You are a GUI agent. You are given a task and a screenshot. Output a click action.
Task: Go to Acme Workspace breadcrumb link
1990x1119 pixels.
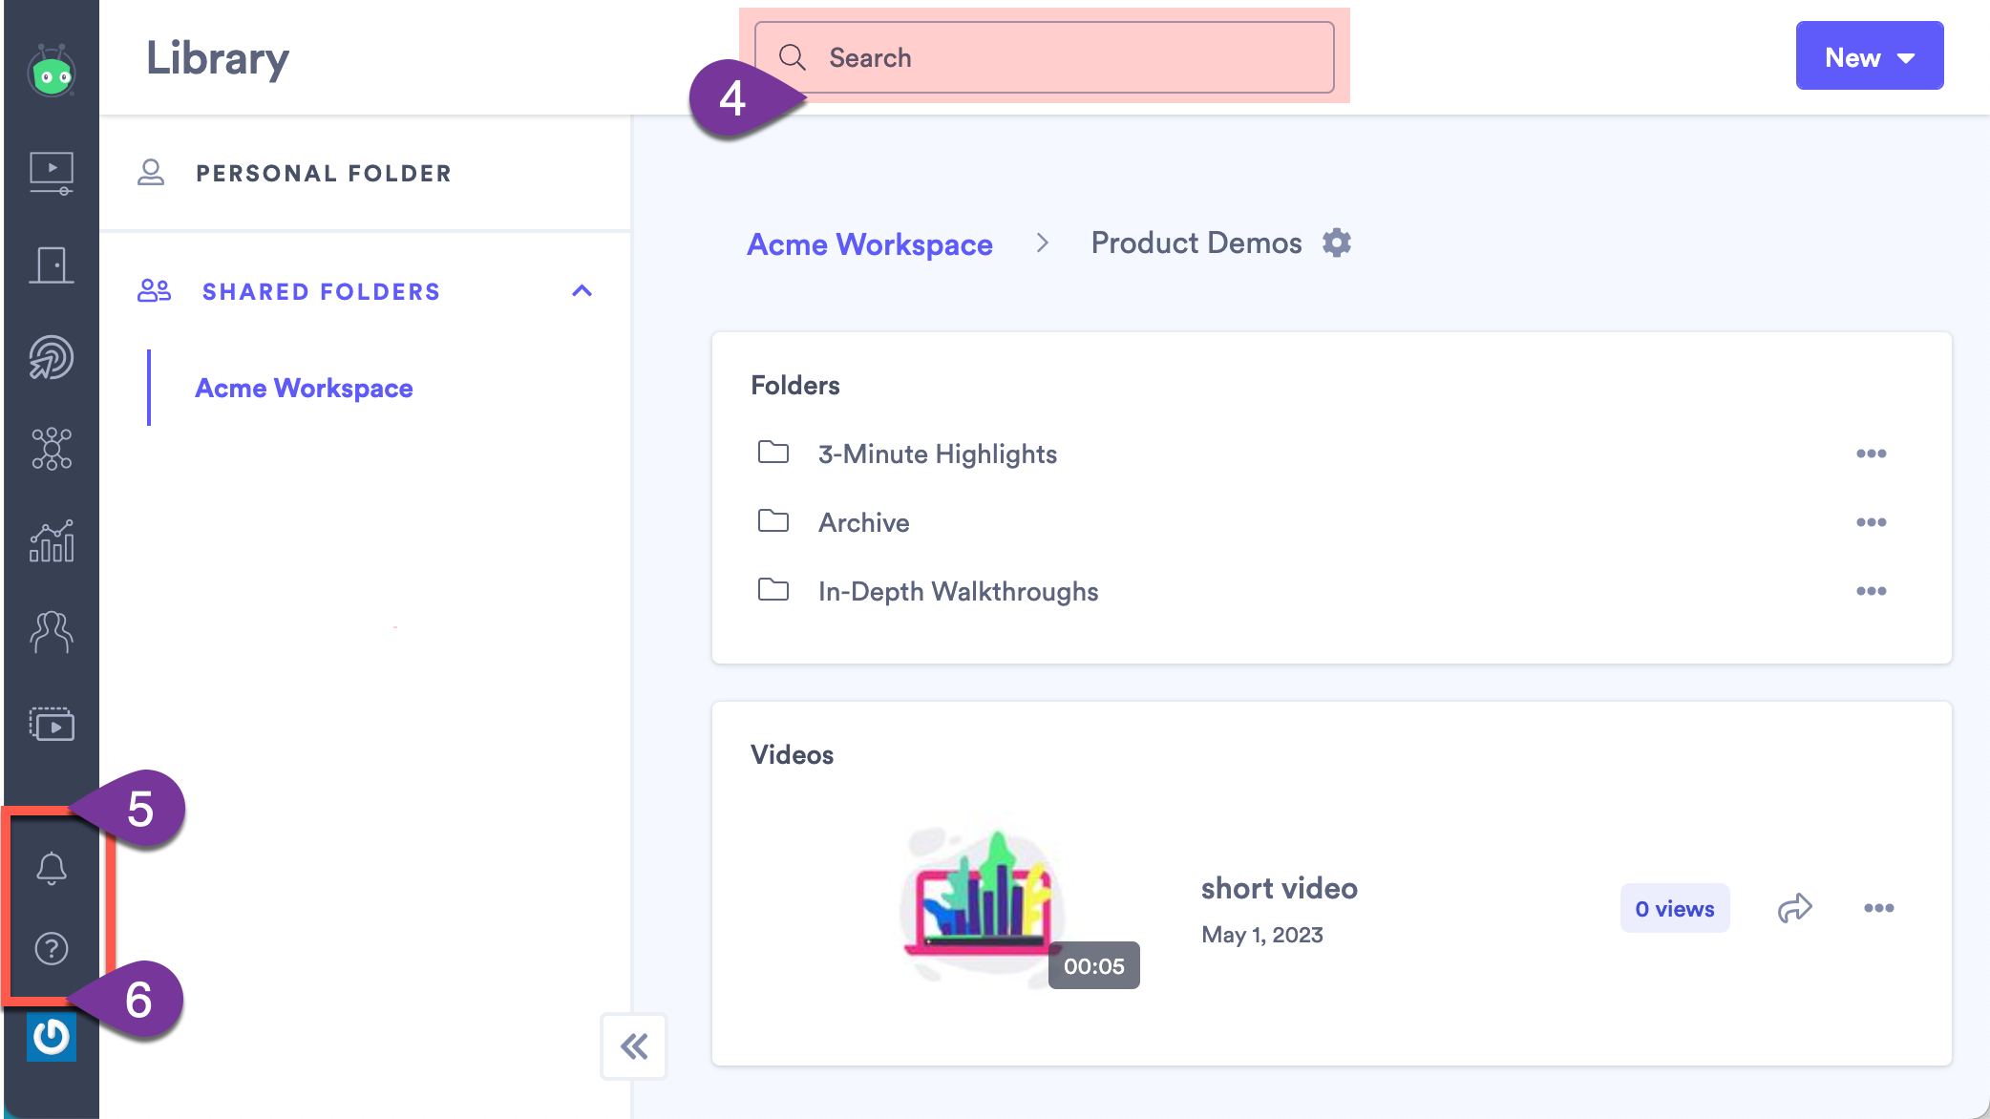click(870, 243)
